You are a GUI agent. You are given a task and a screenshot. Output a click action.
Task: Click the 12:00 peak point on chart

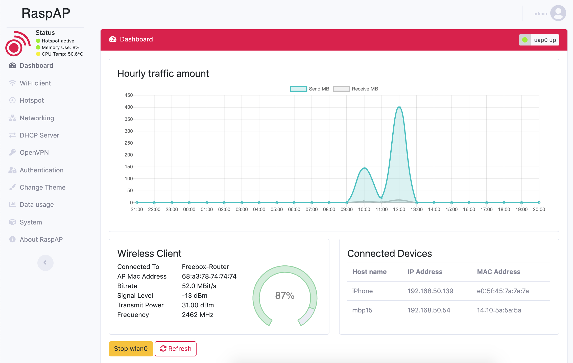pos(399,107)
